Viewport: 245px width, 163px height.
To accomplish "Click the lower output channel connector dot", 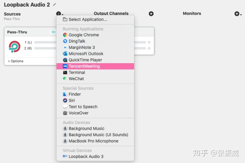I will pos(149,48).
